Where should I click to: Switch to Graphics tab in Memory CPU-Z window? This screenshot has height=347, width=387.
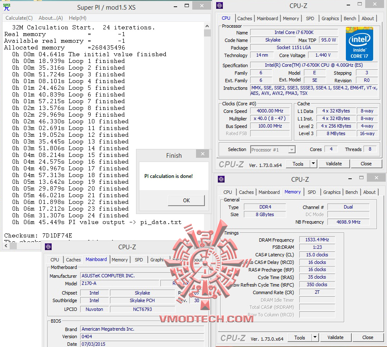tap(332, 192)
